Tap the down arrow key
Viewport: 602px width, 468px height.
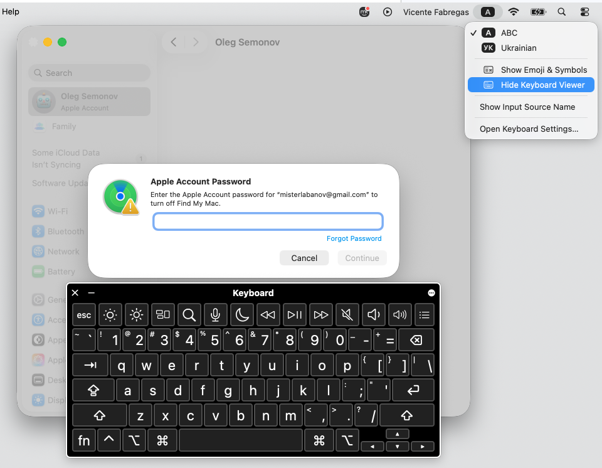pos(398,447)
